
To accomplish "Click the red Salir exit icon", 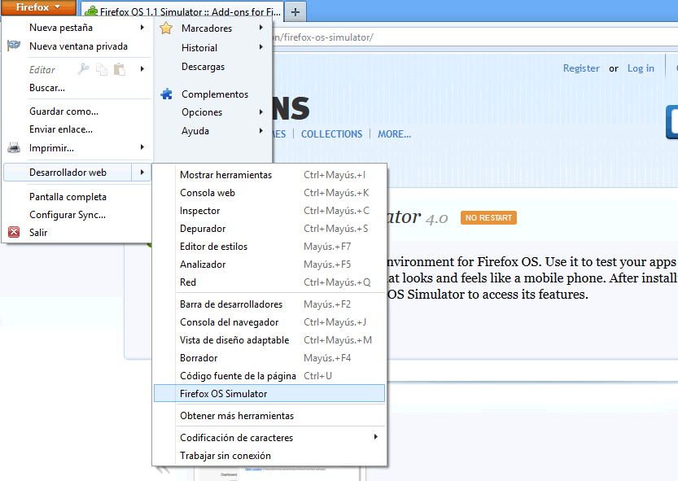I will (x=14, y=232).
